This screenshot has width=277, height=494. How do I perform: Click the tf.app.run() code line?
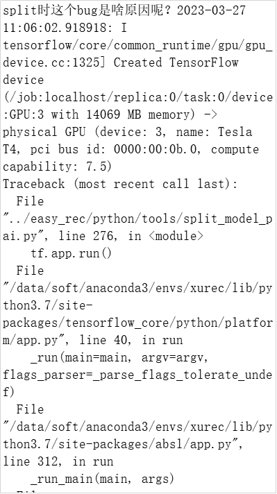pos(72,253)
